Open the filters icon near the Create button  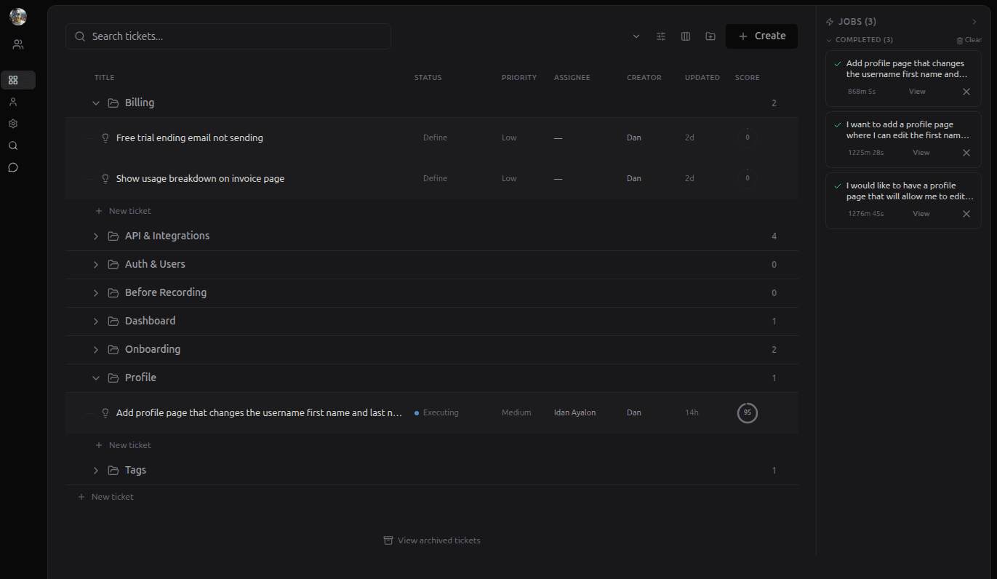tap(660, 36)
